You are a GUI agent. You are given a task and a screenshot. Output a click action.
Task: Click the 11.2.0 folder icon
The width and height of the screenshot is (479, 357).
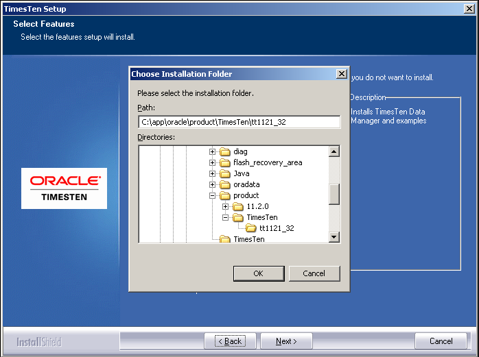pyautogui.click(x=238, y=206)
